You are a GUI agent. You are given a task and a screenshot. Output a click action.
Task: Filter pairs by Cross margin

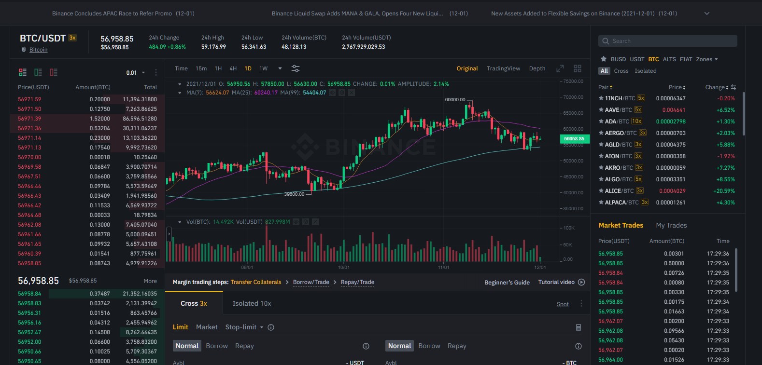[x=621, y=71]
